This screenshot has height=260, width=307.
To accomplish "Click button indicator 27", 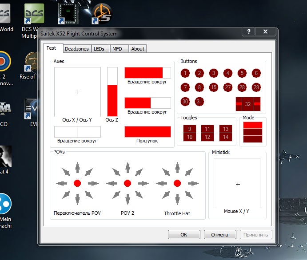I will tap(228, 87).
